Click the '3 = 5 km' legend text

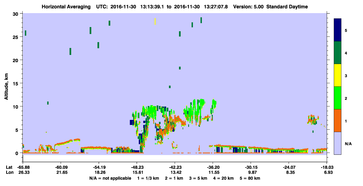pyautogui.click(x=198, y=178)
